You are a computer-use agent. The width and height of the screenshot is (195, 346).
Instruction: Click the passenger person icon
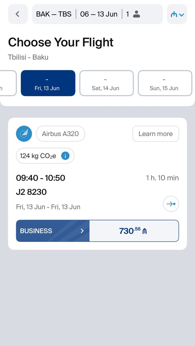point(136,14)
